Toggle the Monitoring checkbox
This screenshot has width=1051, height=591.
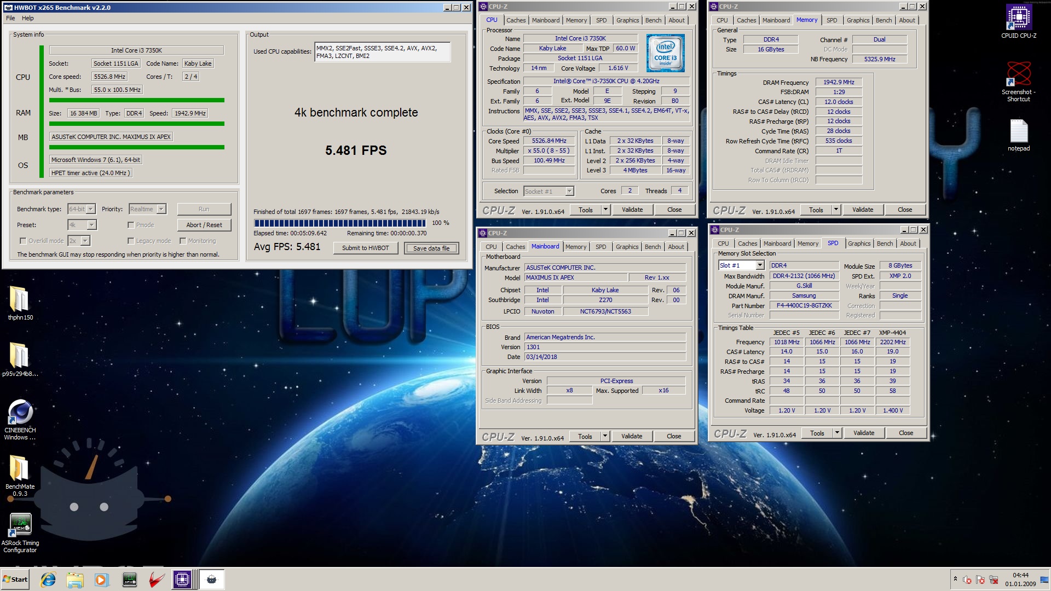(183, 241)
